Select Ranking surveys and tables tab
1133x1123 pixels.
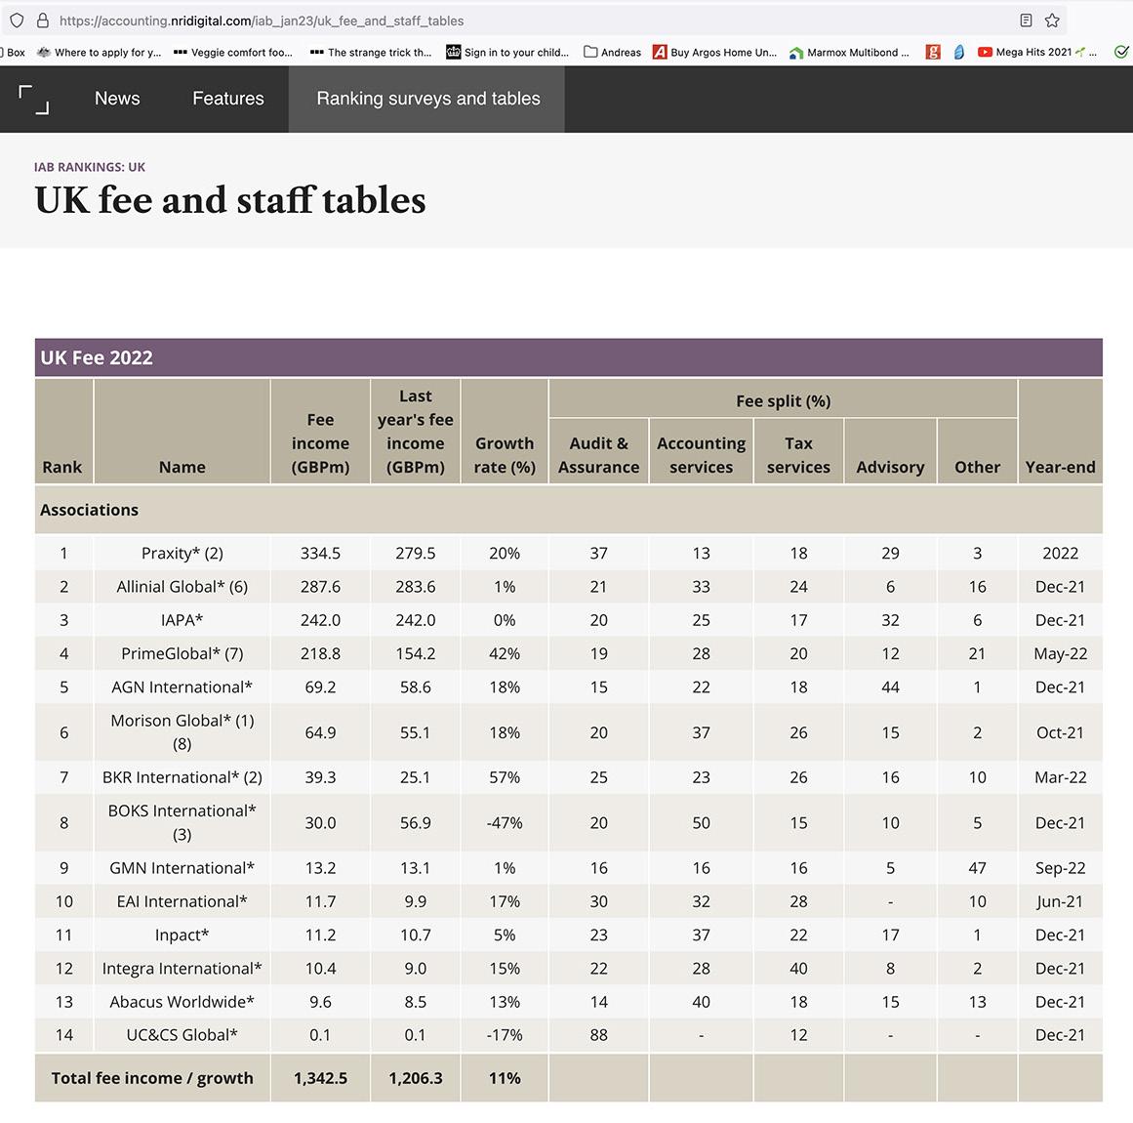pos(427,99)
